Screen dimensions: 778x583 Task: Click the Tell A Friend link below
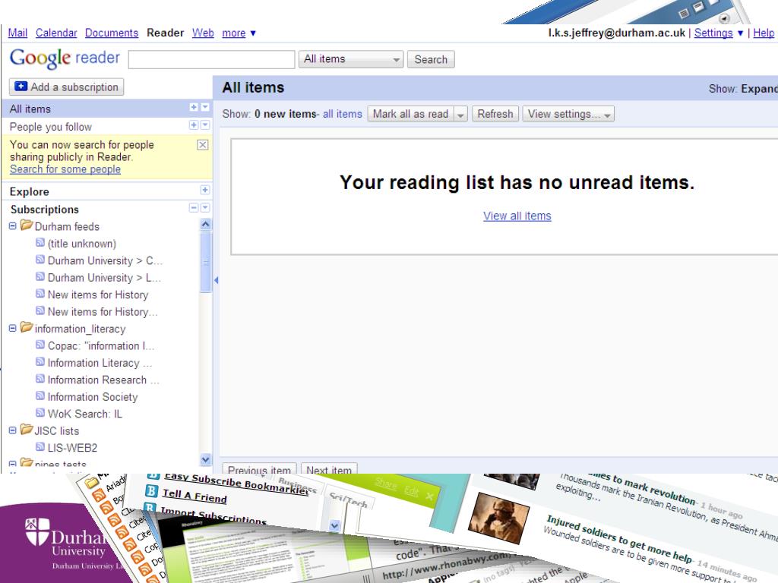194,496
